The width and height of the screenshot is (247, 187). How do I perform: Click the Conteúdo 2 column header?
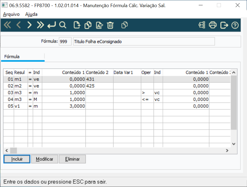pos(99,73)
